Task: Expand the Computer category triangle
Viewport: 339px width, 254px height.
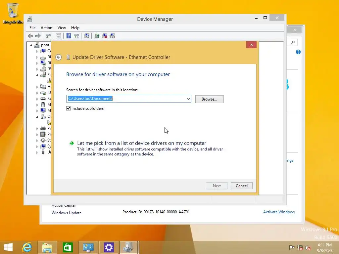Action: point(37,51)
